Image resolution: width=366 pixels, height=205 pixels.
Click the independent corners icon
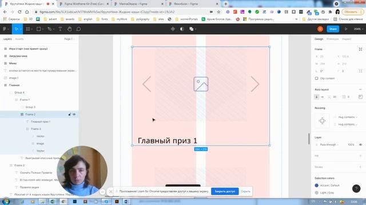(360, 71)
